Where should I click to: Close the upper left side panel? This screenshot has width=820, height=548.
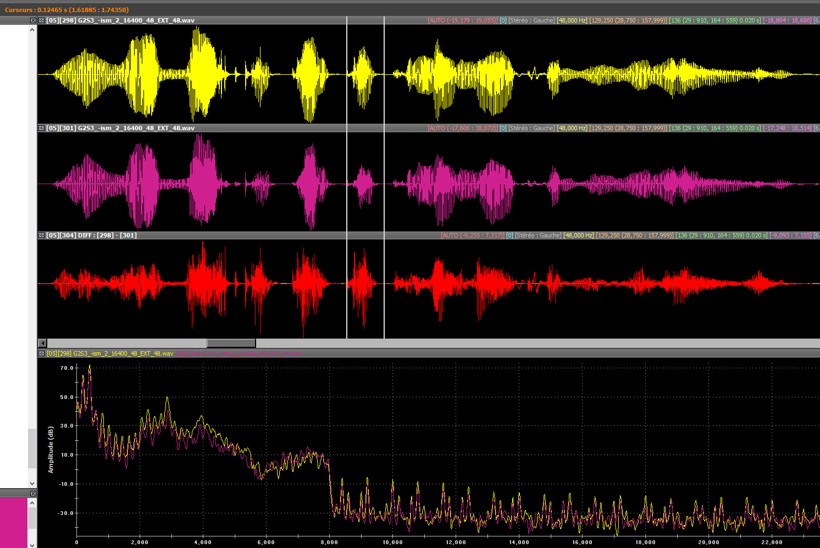click(33, 20)
